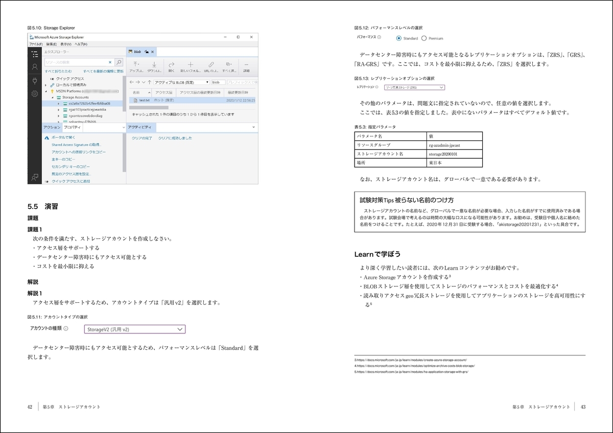Click the info icon beside アカウントの種類
This screenshot has width=613, height=433.
[x=66, y=329]
